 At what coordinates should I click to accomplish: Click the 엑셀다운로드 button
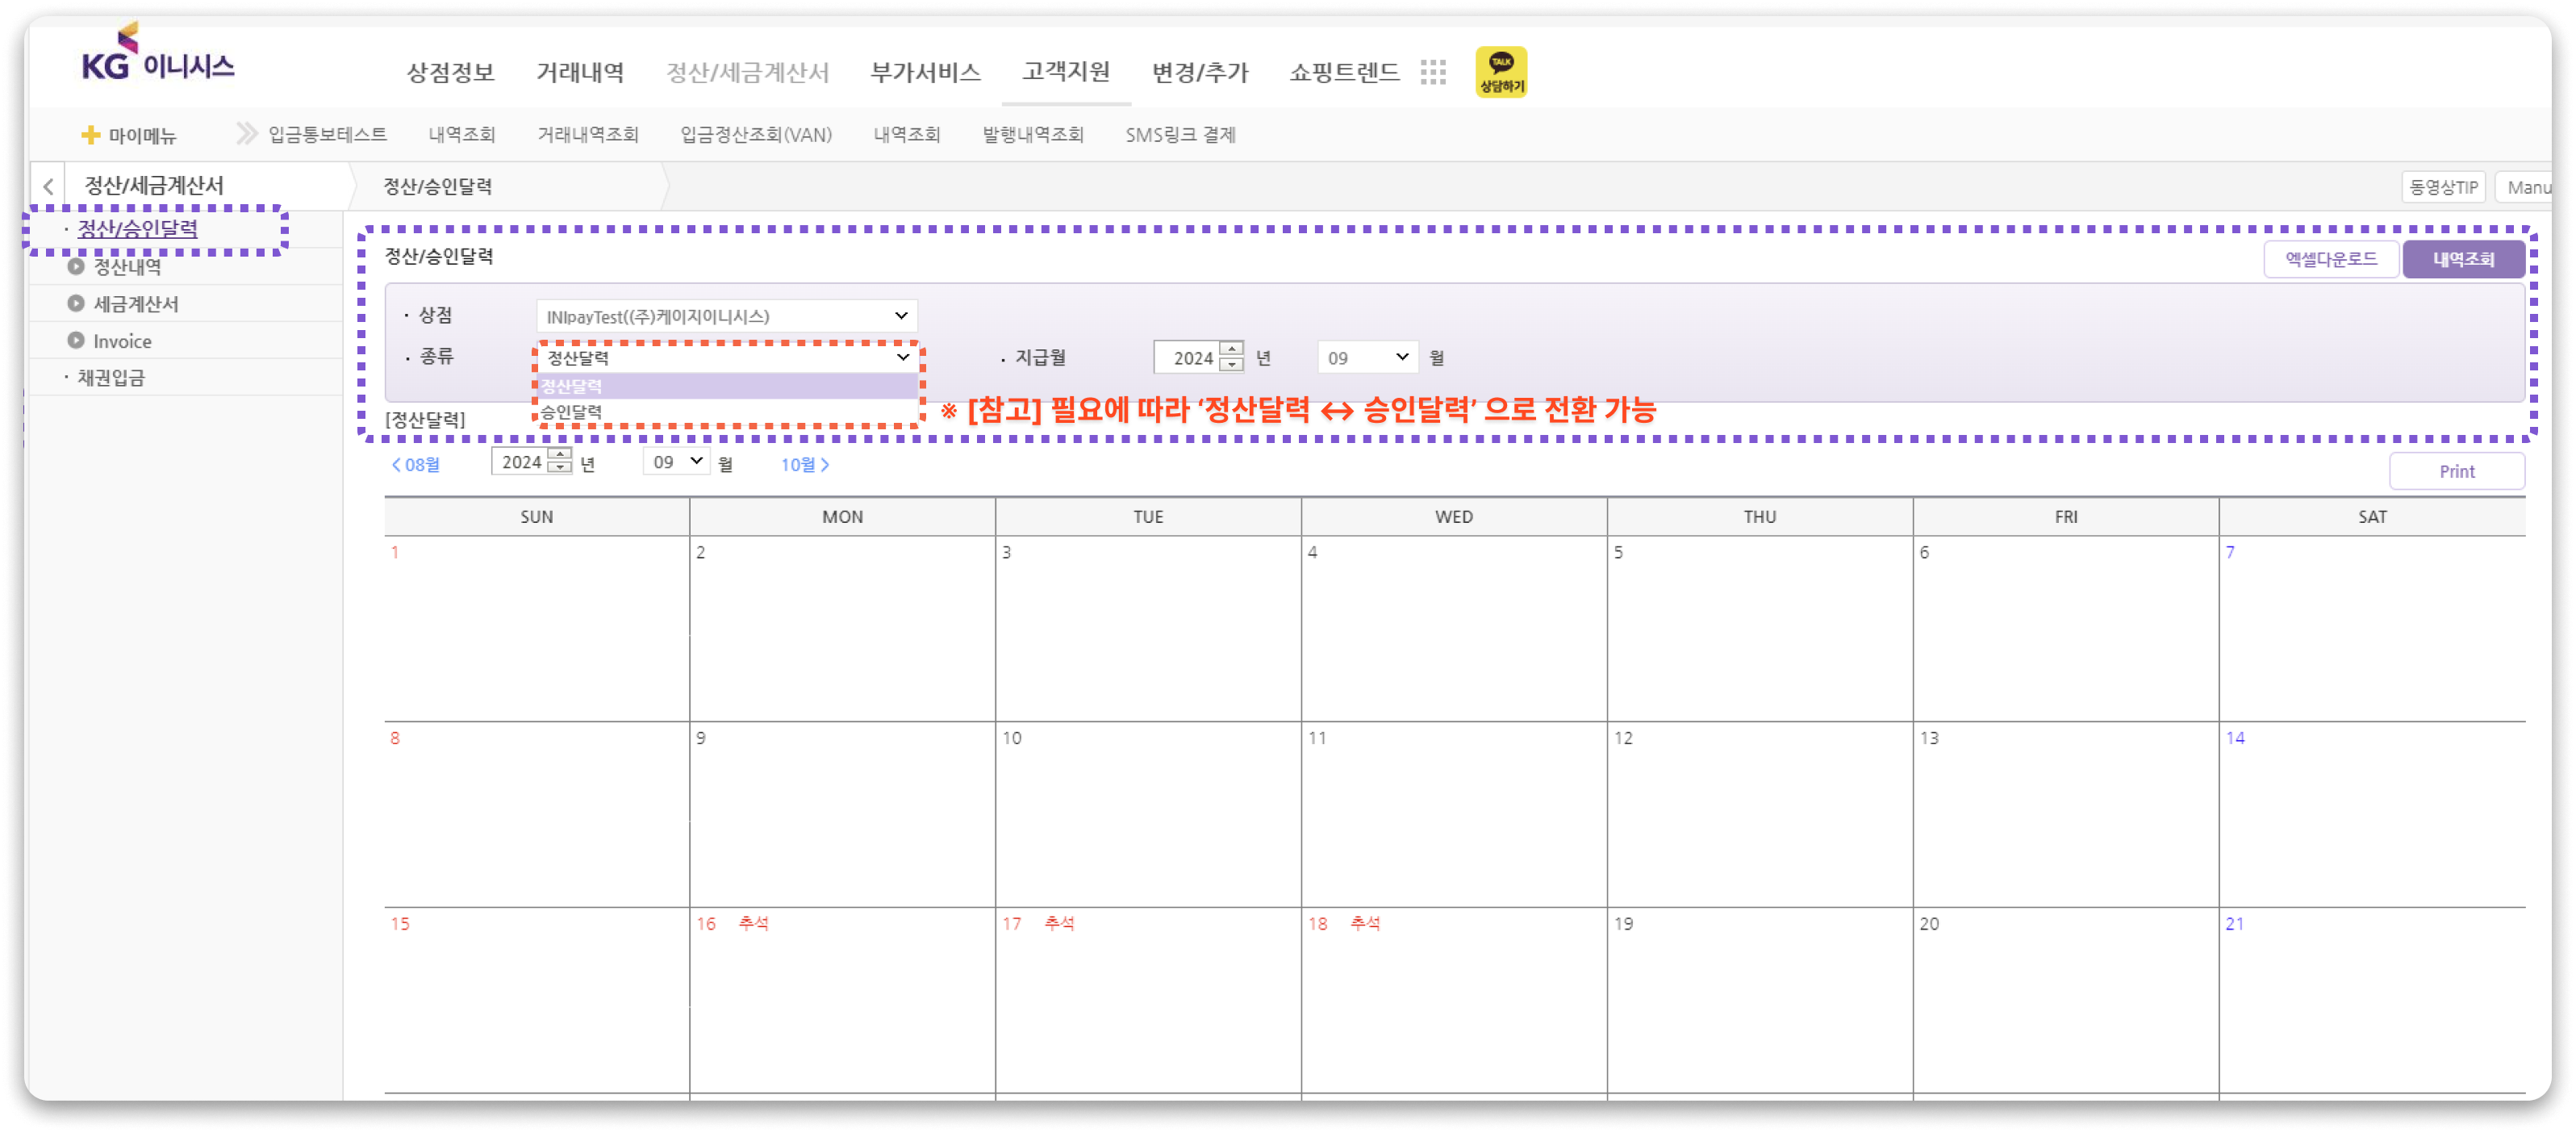click(2330, 259)
